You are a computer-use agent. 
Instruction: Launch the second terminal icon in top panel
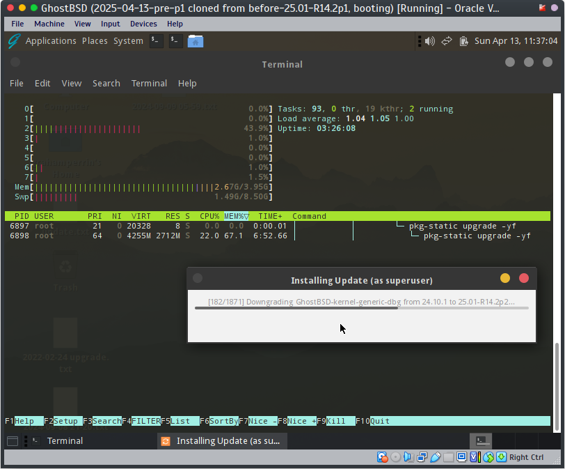tap(176, 40)
